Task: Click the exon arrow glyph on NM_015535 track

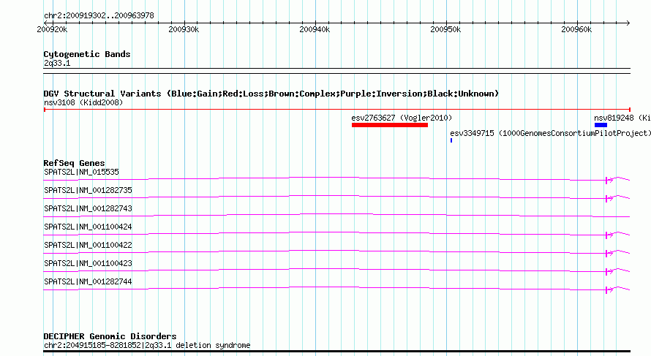Action: [609, 180]
